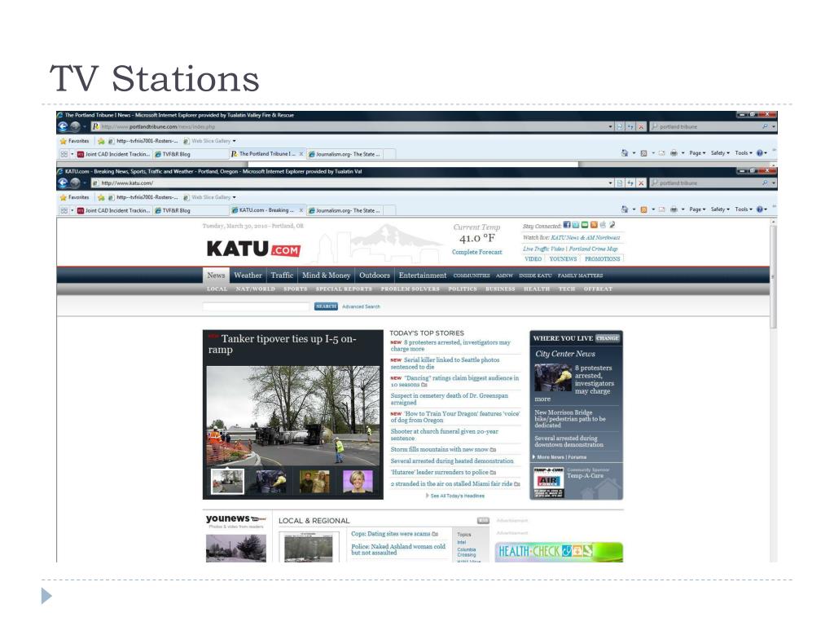The width and height of the screenshot is (834, 626).
Task: Click Stop (red X) icon in KATU window
Action: (641, 183)
